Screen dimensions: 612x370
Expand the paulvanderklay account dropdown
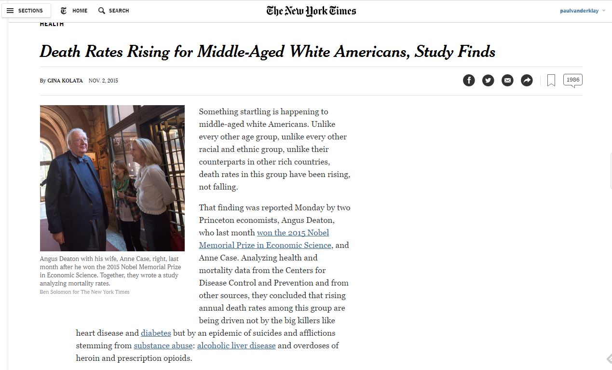pos(583,11)
